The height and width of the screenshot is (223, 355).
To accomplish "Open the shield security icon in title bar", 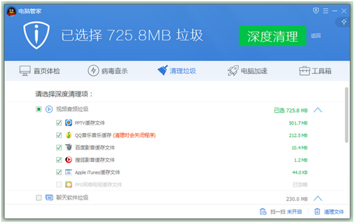I will click(x=316, y=11).
